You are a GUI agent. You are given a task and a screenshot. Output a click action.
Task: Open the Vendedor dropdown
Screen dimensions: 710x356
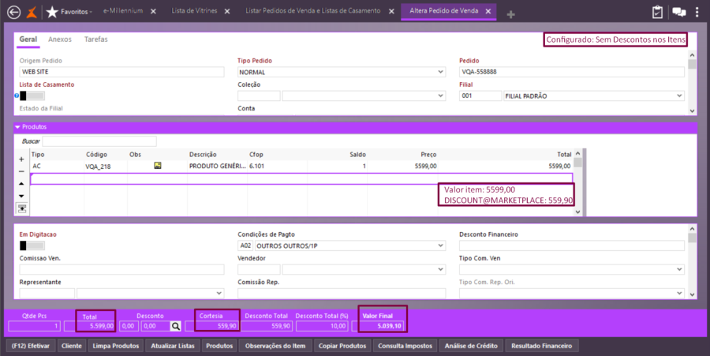coord(440,269)
